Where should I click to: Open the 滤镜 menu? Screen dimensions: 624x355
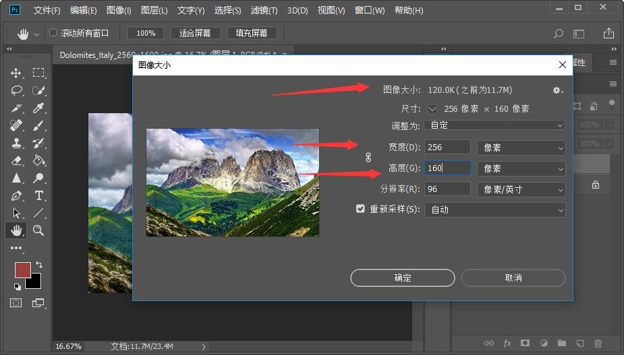tap(264, 10)
